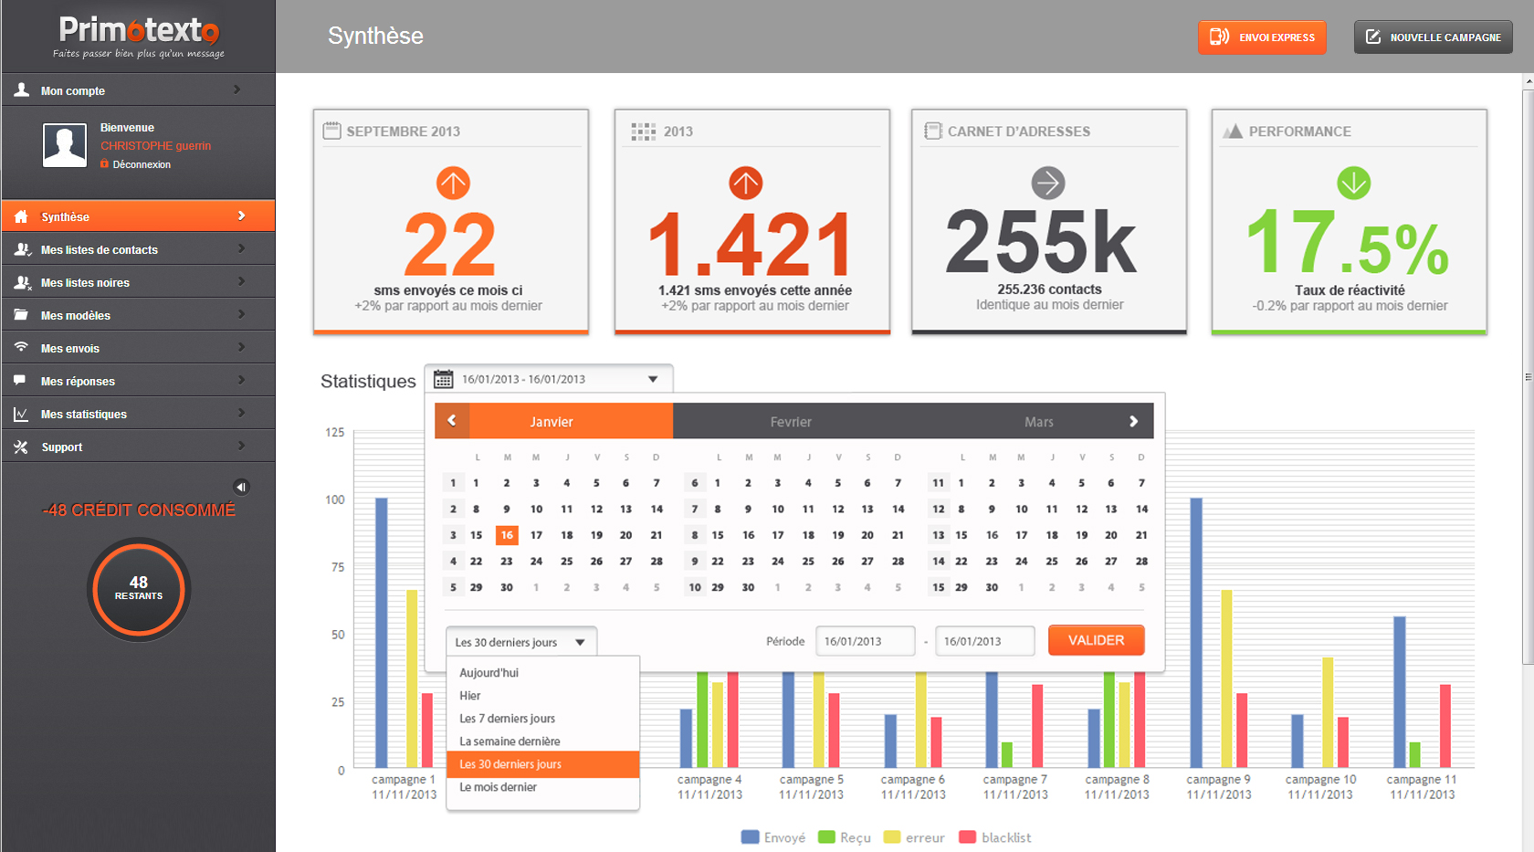This screenshot has width=1534, height=852.
Task: Click the Période start date field
Action: pyautogui.click(x=865, y=641)
